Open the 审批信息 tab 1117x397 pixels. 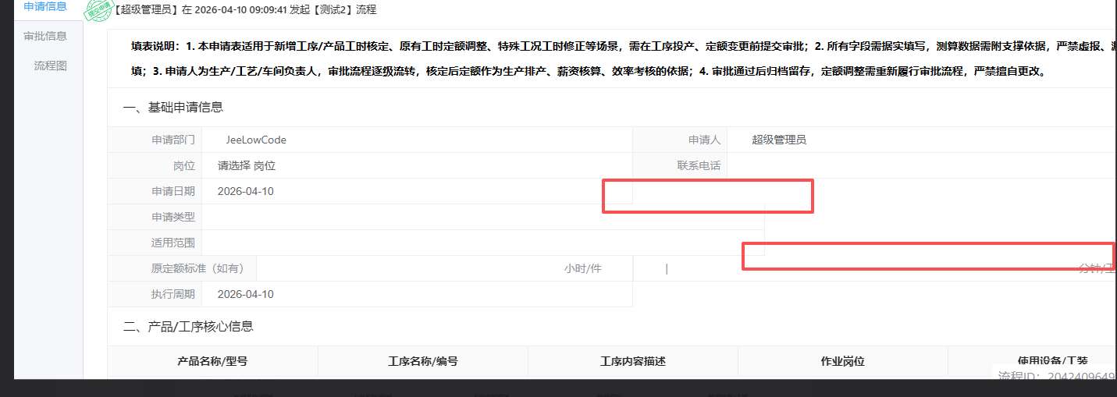(45, 36)
